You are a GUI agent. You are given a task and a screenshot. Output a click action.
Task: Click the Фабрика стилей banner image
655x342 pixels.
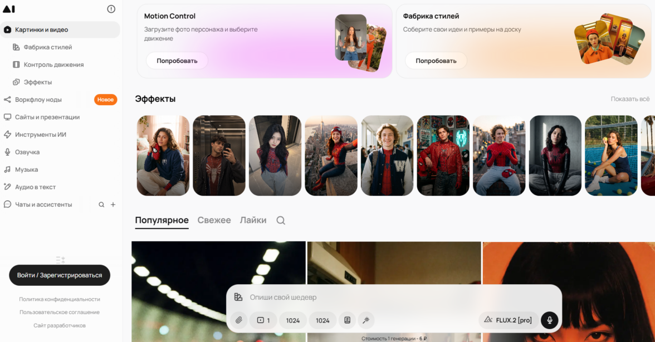tap(609, 40)
